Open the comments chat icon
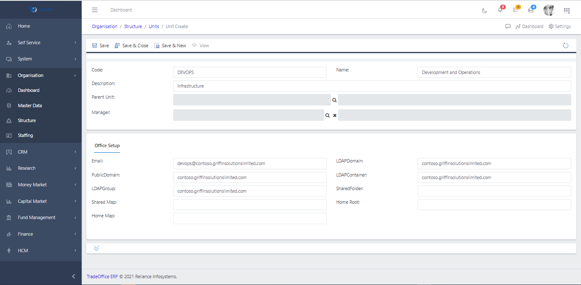The image size is (581, 285). coord(508,26)
